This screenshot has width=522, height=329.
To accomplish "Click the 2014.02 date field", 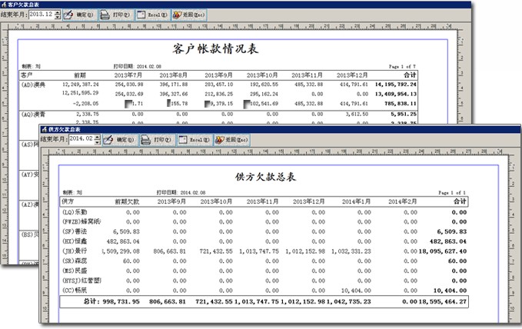I will pyautogui.click(x=81, y=140).
